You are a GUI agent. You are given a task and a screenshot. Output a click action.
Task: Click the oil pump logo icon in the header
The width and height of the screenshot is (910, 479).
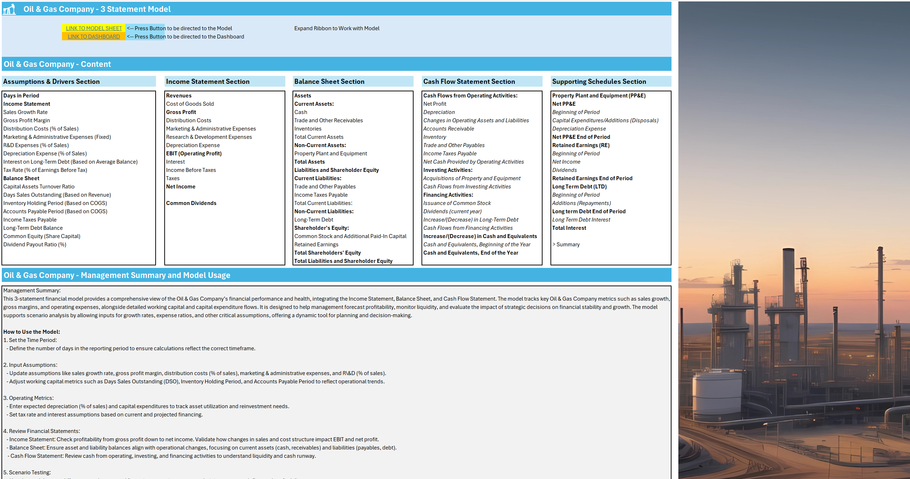point(9,9)
